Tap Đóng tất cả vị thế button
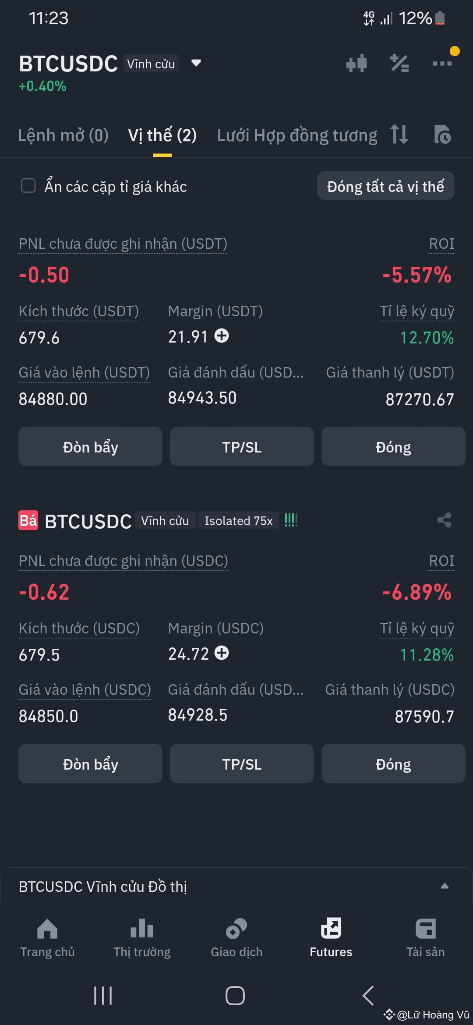 coord(385,186)
